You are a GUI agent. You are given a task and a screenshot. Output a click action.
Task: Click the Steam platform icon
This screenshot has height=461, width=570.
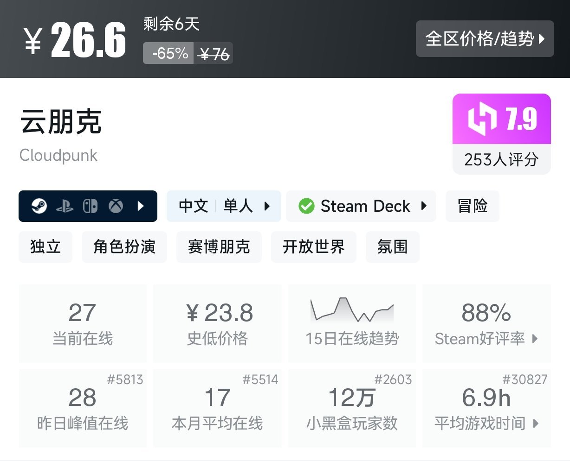tap(39, 206)
